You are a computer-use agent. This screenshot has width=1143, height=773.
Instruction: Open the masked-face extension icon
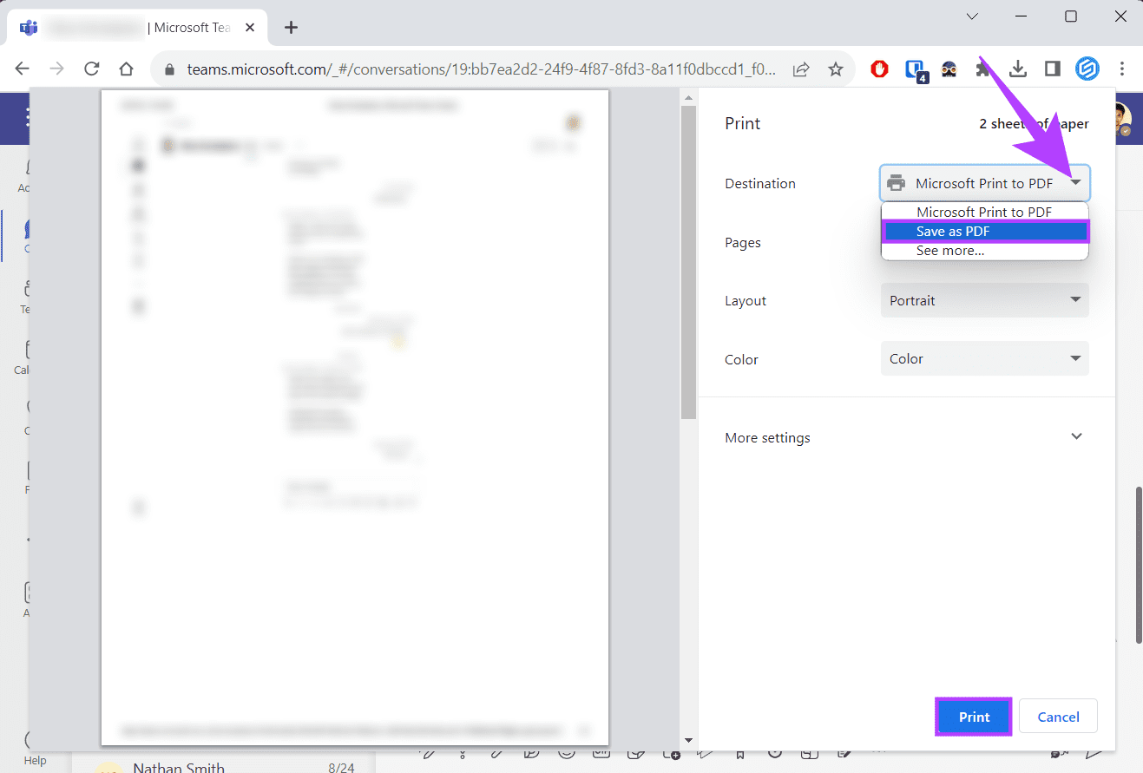(949, 69)
